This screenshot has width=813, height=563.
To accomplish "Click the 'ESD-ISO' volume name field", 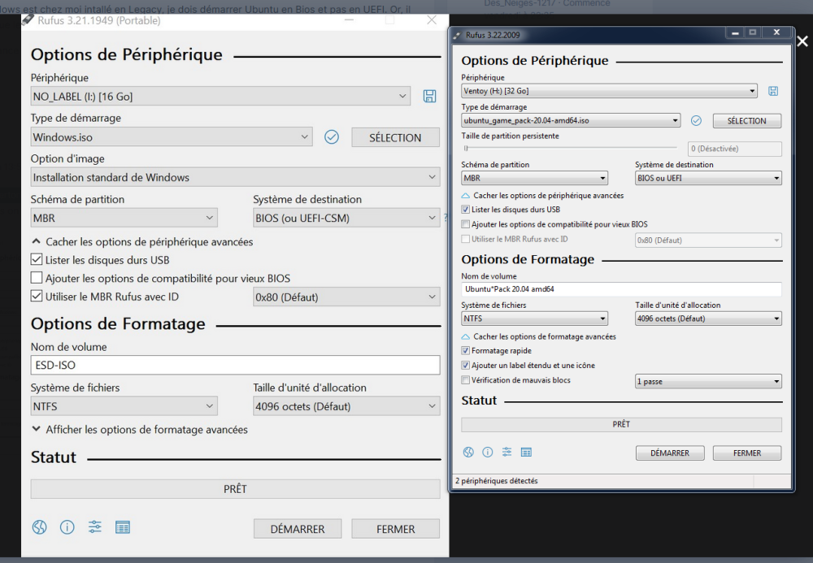I will pos(235,366).
